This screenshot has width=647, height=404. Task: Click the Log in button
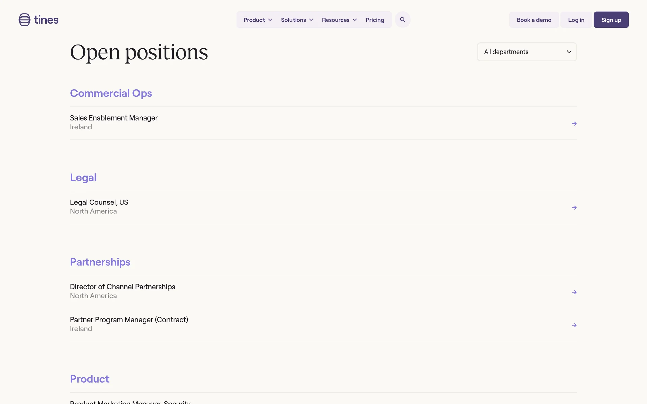tap(576, 20)
